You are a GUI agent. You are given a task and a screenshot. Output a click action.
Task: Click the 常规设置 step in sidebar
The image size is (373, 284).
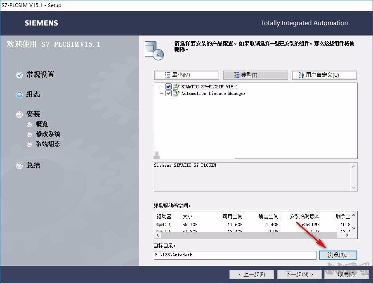coord(40,75)
